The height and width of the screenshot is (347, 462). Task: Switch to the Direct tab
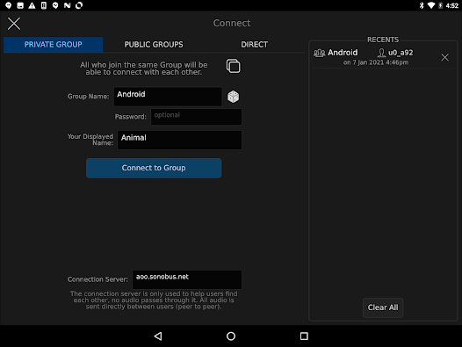255,45
